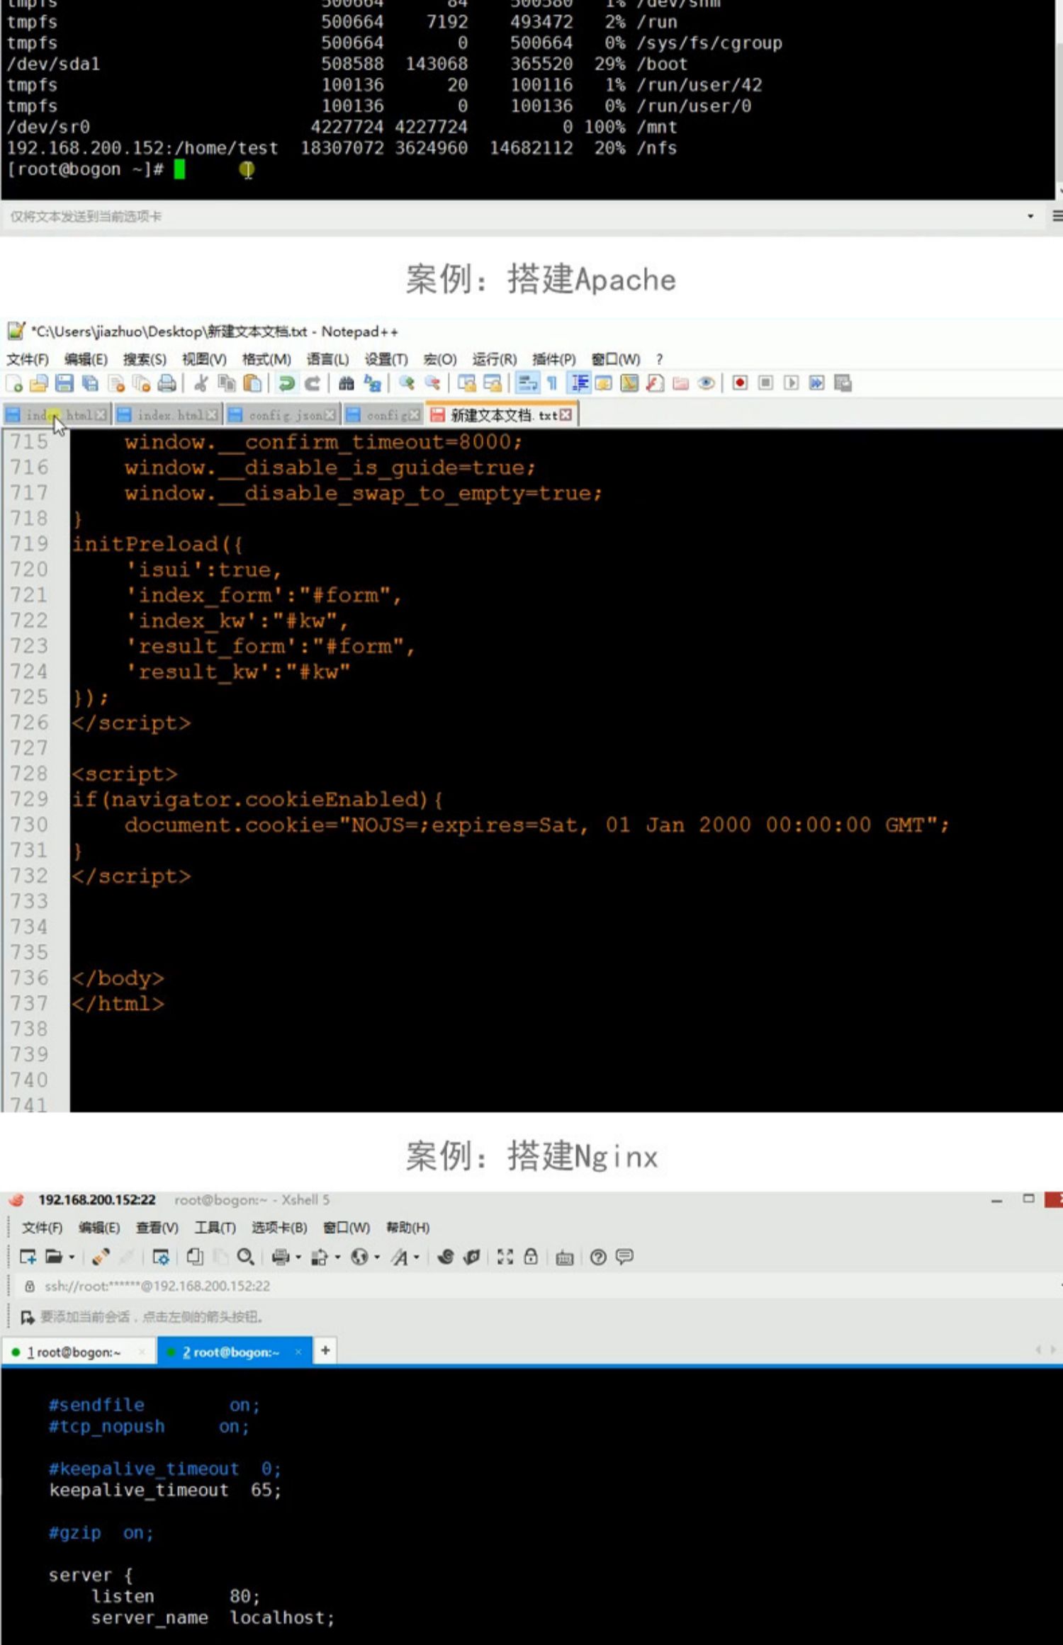The height and width of the screenshot is (1645, 1063).
Task: Click the Replace icon in Notepad++ toolbar
Action: click(x=372, y=383)
